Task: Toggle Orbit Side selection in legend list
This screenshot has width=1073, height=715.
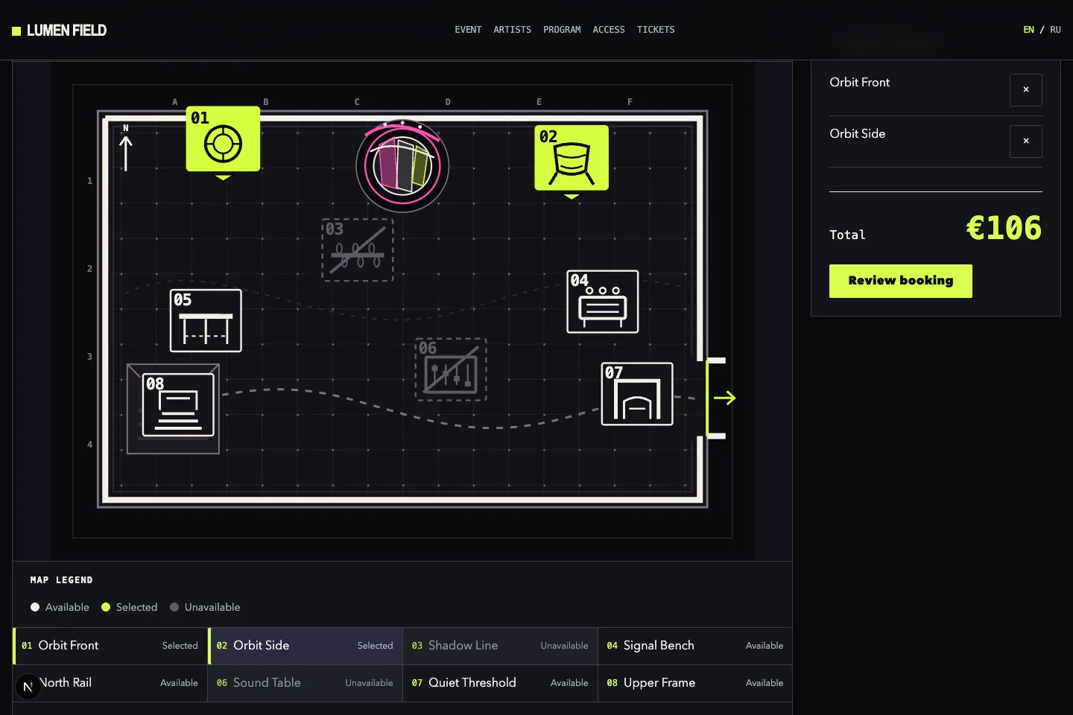Action: 306,646
